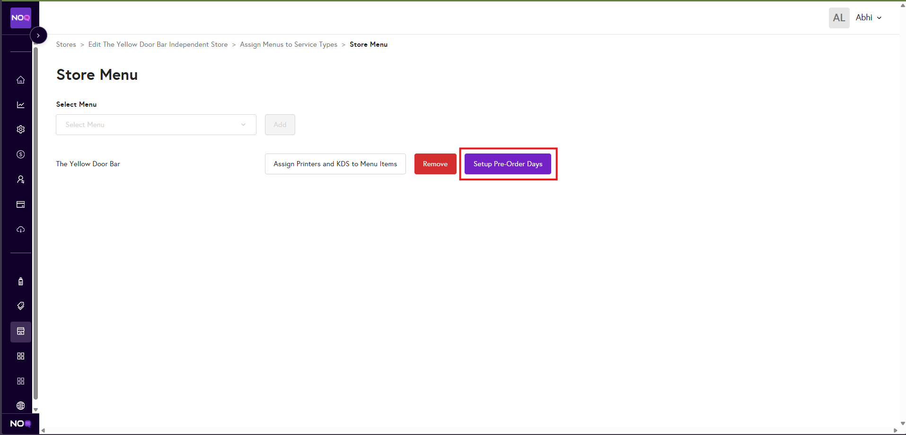The width and height of the screenshot is (906, 435).
Task: Open the user management icon
Action: pyautogui.click(x=21, y=179)
